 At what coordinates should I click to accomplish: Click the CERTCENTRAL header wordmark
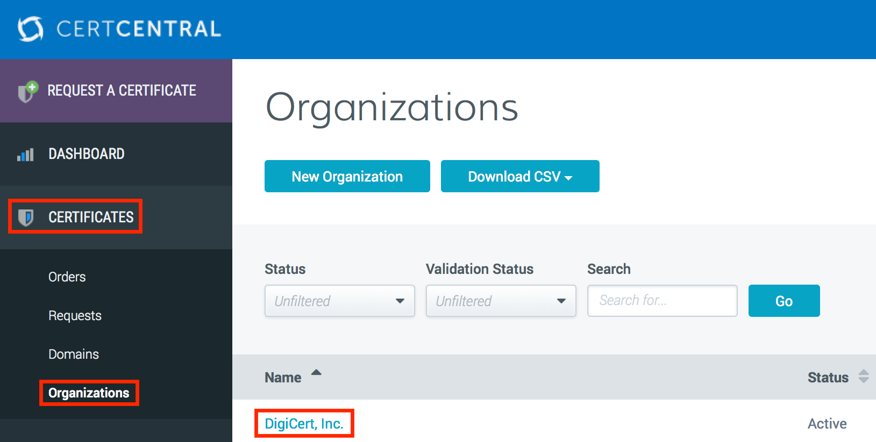139,29
